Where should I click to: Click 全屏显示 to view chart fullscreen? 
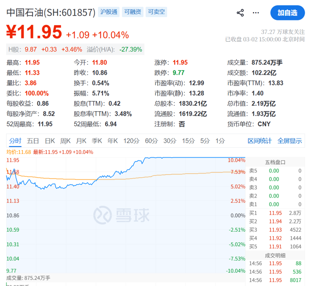pyautogui.click(x=290, y=141)
